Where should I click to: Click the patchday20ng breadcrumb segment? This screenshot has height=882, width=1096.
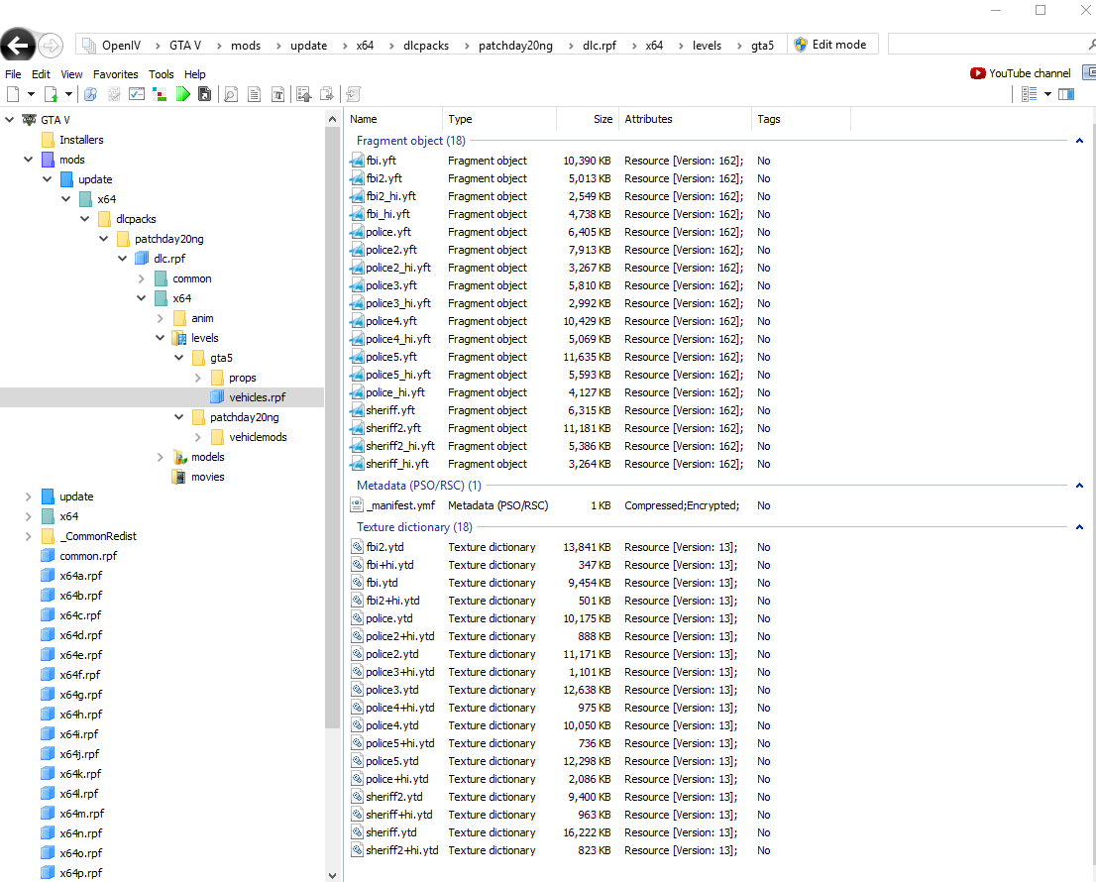(x=515, y=46)
